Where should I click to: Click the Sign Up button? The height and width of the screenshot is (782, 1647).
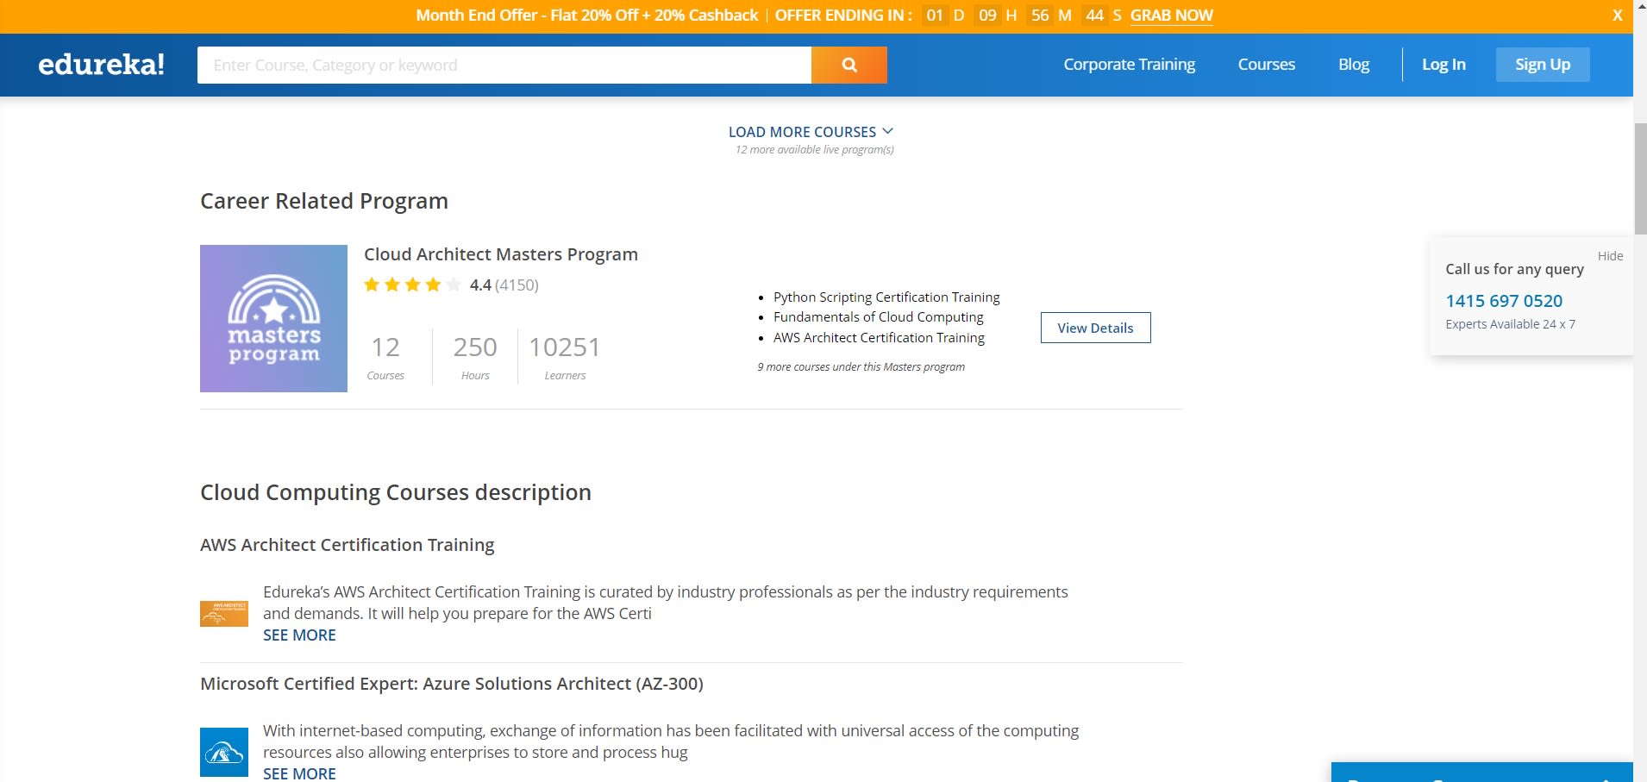1543,65
